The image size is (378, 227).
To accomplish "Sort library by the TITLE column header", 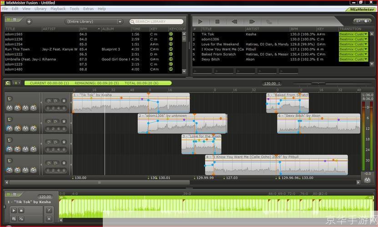I will pos(23,29).
